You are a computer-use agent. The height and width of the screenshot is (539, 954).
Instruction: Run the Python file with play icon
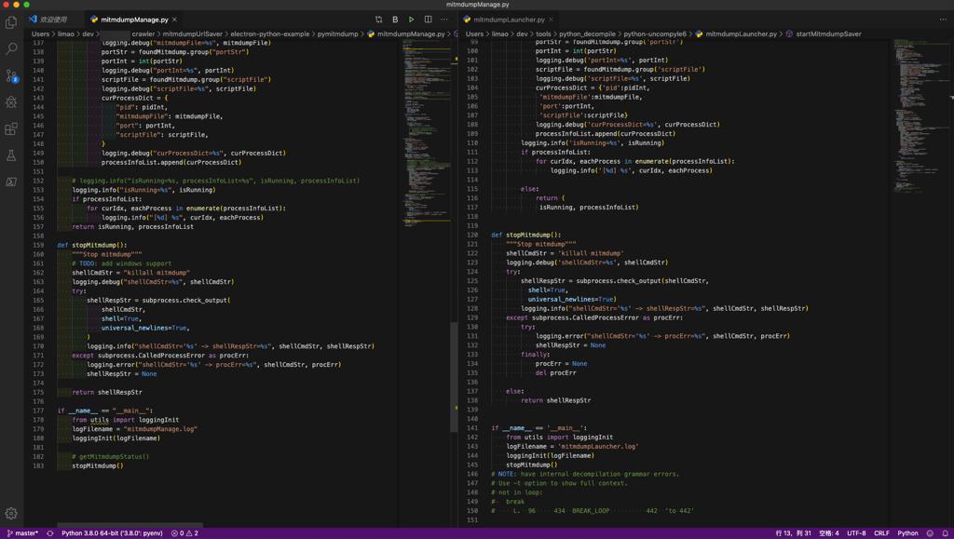pyautogui.click(x=411, y=20)
